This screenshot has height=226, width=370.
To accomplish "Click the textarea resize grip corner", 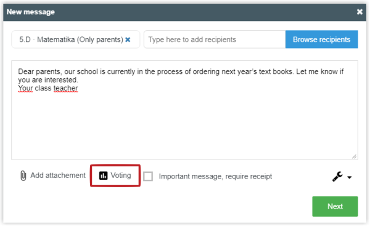I will [354, 156].
